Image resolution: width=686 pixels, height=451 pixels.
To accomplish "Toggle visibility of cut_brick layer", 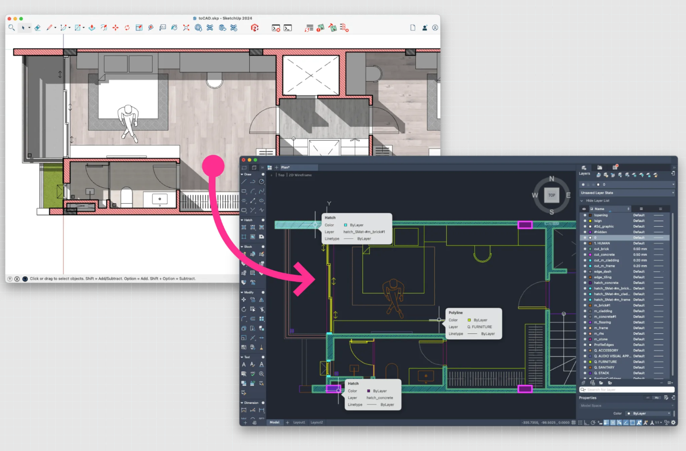I will point(585,249).
